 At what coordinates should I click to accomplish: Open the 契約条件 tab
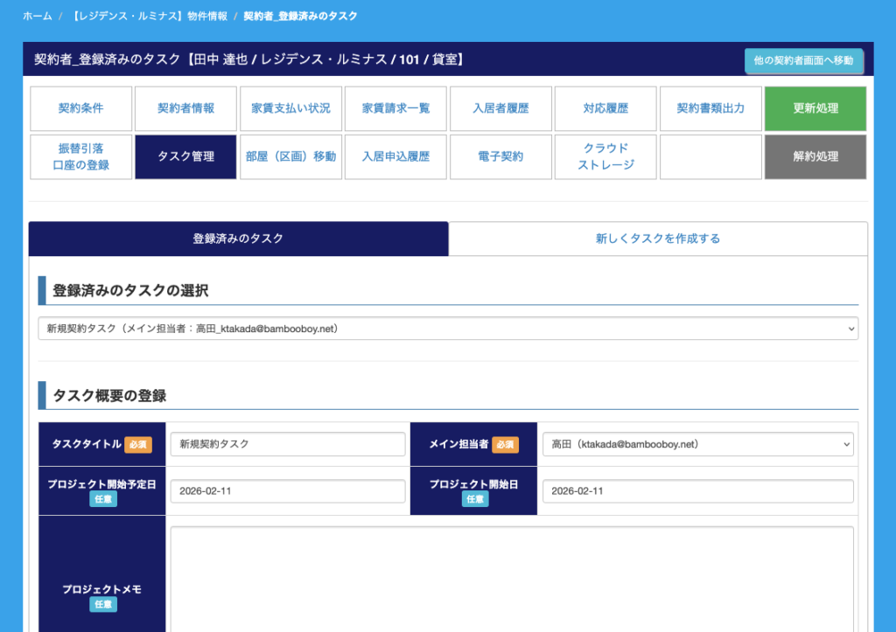tap(80, 108)
